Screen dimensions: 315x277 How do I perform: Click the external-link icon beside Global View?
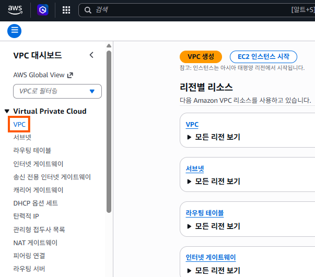click(x=70, y=75)
